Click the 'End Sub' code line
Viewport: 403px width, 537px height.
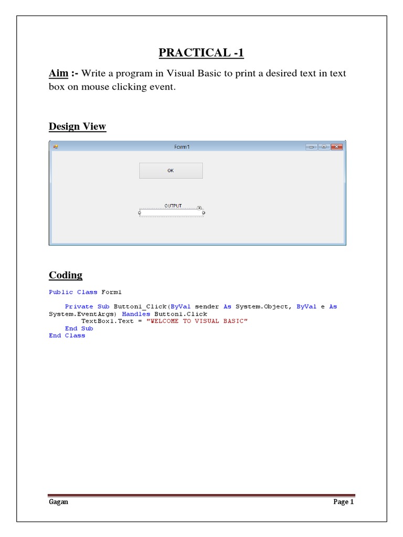(79, 328)
